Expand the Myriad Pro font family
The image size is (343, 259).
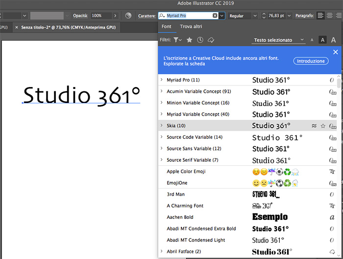point(161,80)
